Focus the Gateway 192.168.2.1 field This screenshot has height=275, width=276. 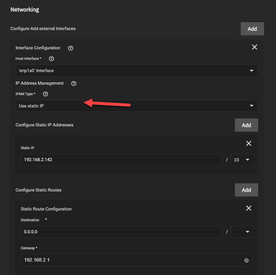[137, 260]
